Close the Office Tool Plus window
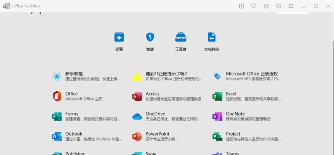 click(328, 6)
